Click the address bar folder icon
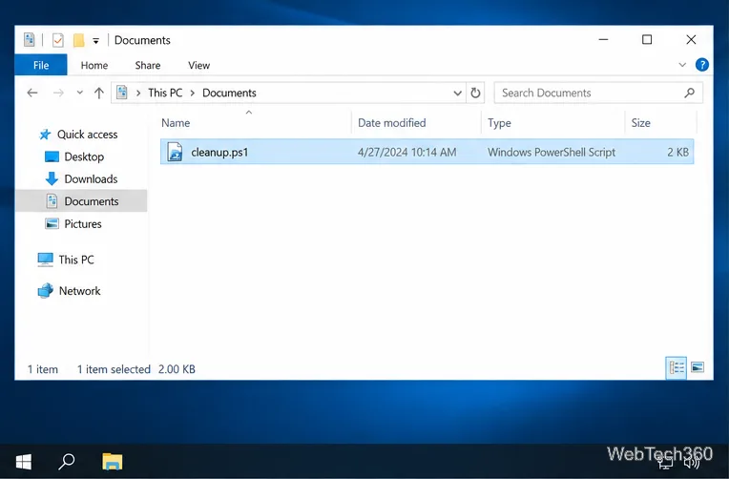This screenshot has width=729, height=479. click(122, 93)
